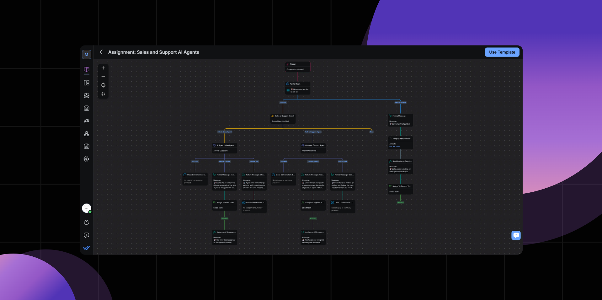Open the workspace 'M' avatar menu

[87, 55]
